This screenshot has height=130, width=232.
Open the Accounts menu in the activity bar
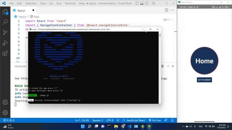(x=5, y=102)
